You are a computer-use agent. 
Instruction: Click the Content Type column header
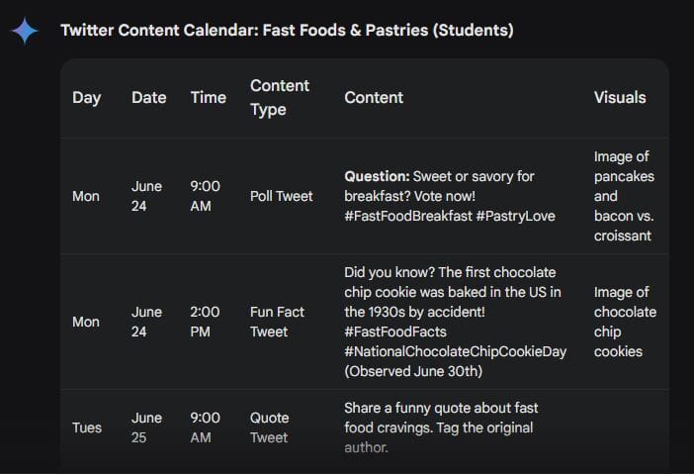(x=280, y=98)
